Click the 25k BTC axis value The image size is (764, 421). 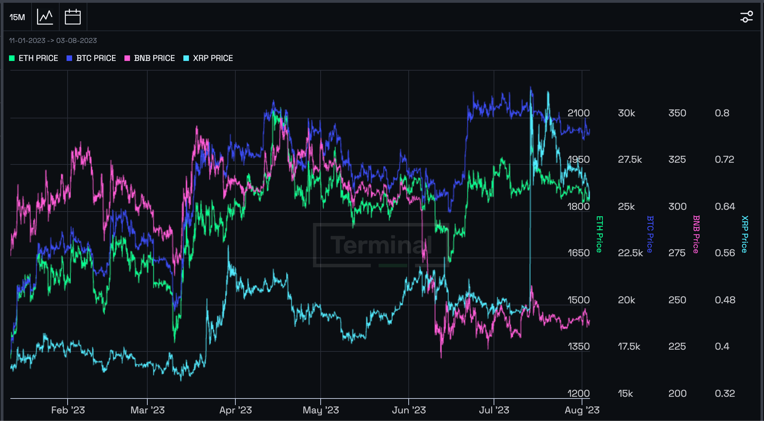click(x=627, y=207)
